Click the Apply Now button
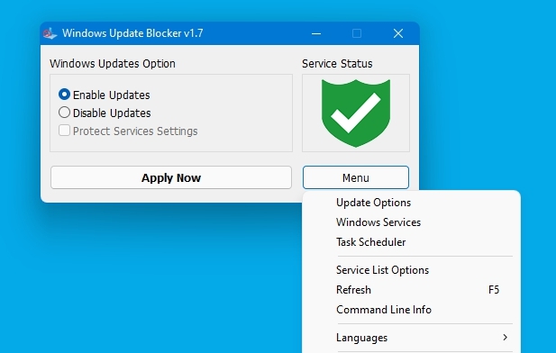 tap(171, 177)
